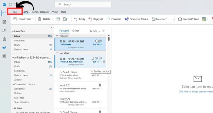Screen dimensions: 213x113
Task: Collapse the Yesterday email group
Action: click(57, 36)
